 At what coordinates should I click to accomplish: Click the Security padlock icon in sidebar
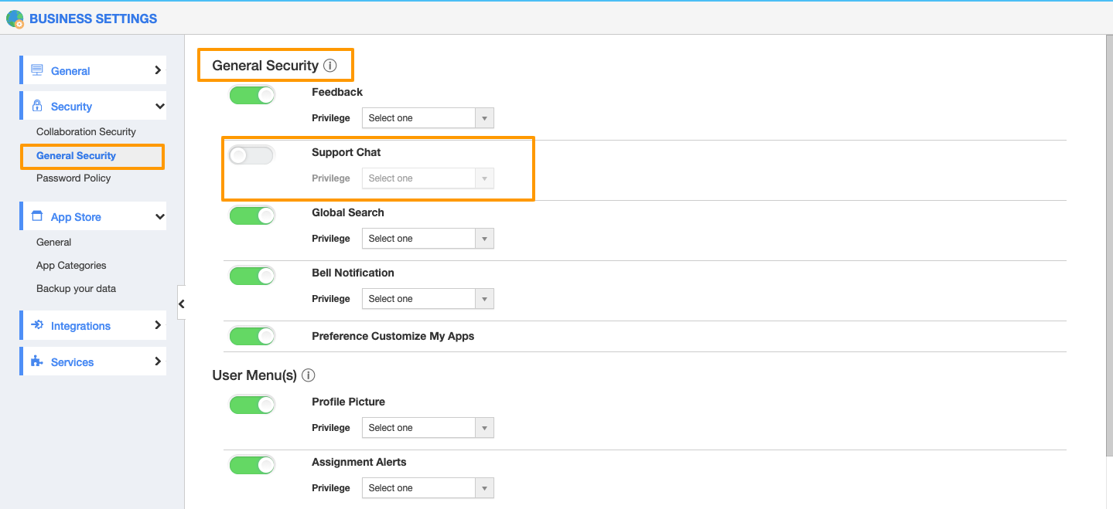point(37,106)
